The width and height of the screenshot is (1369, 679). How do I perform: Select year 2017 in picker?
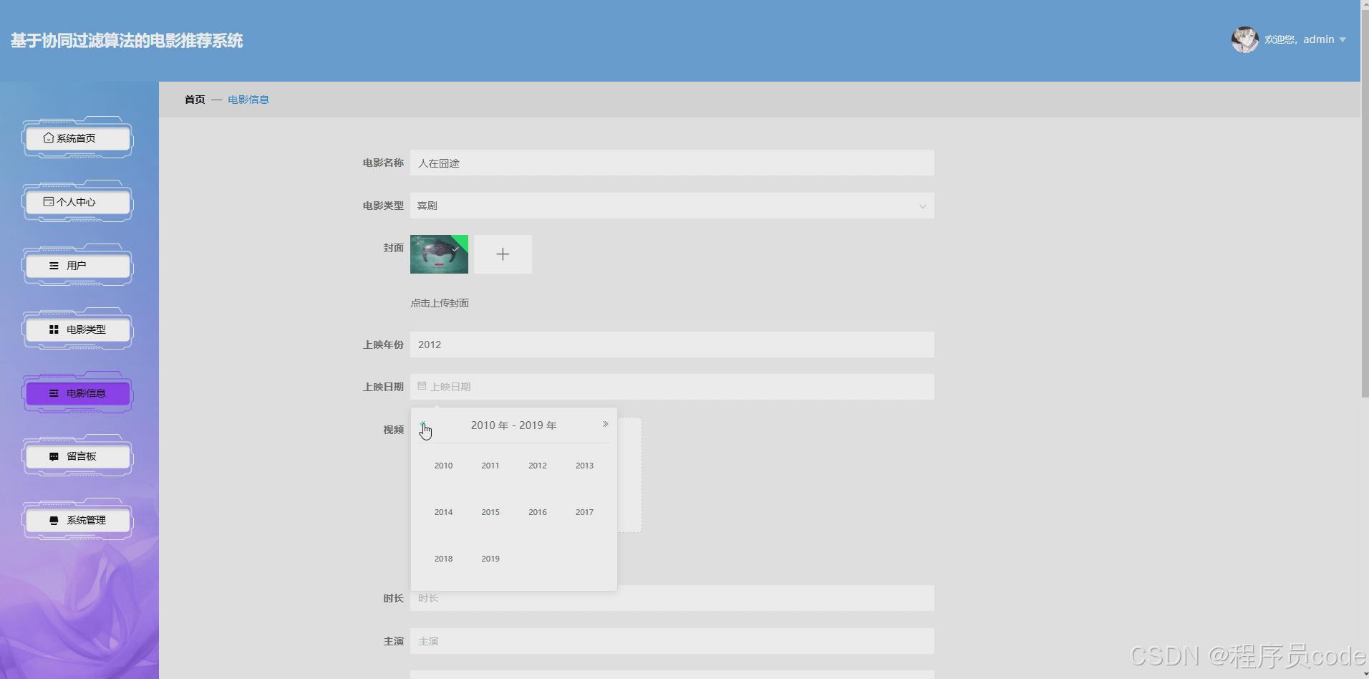(584, 512)
